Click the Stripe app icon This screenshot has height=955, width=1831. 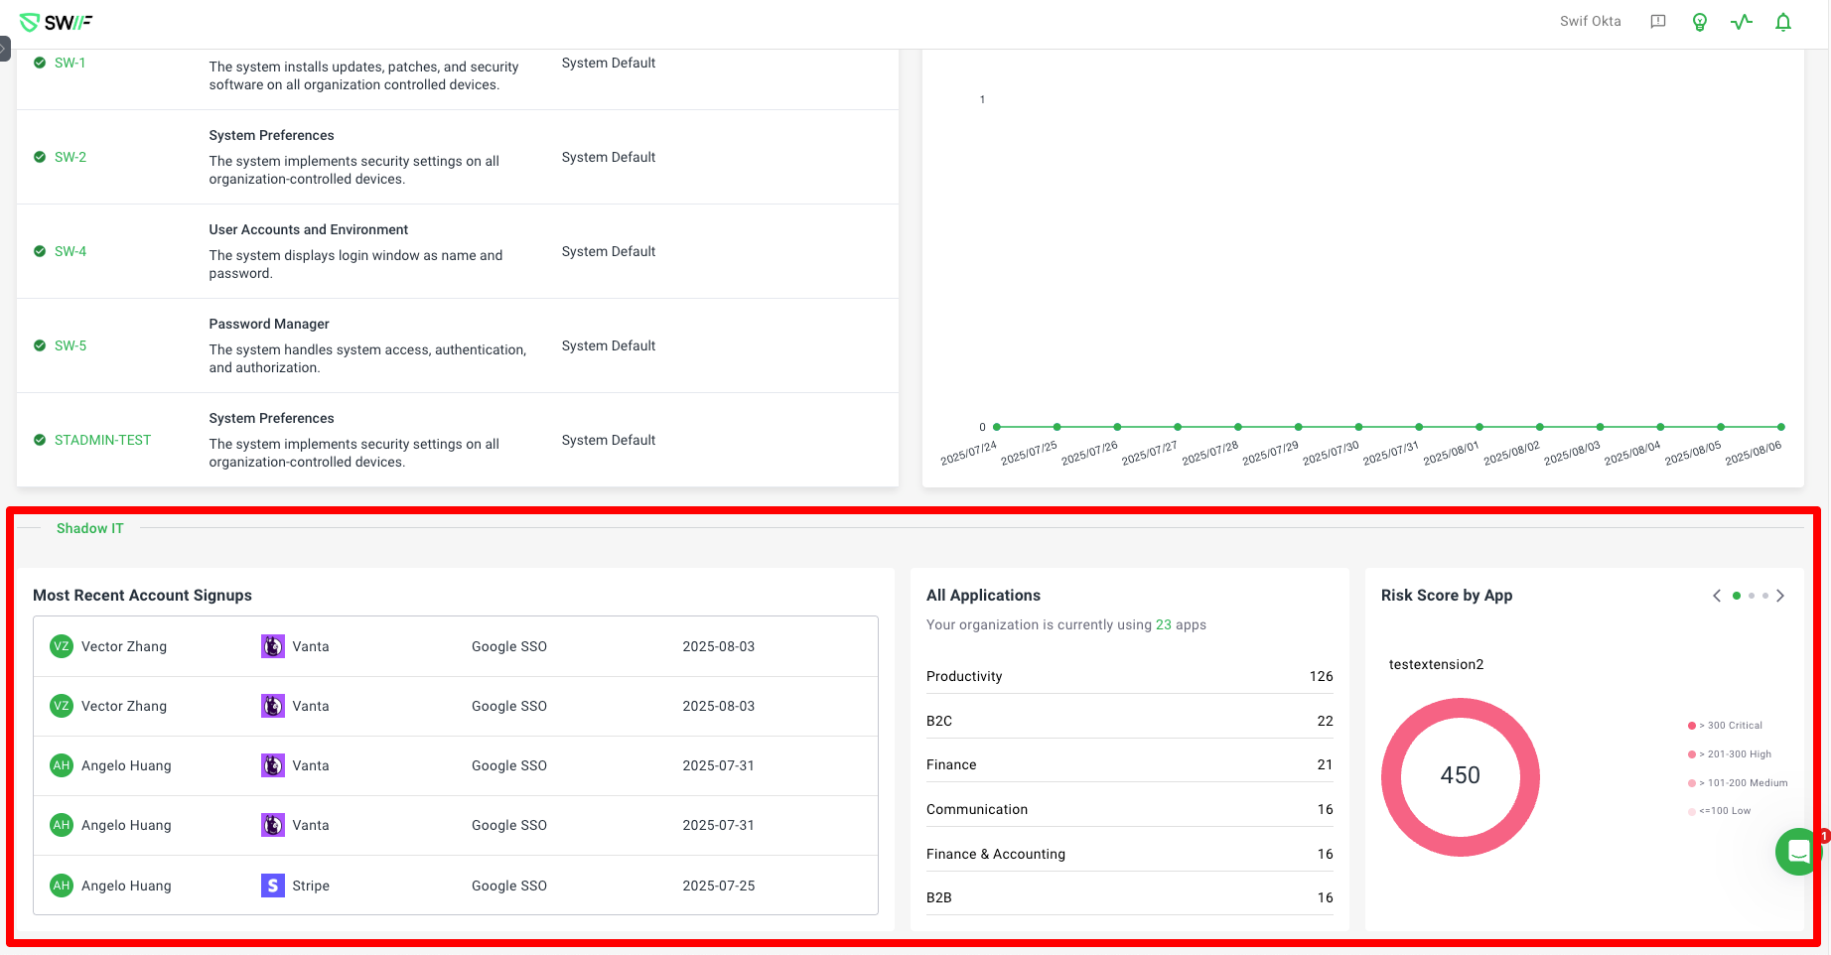pyautogui.click(x=272, y=886)
